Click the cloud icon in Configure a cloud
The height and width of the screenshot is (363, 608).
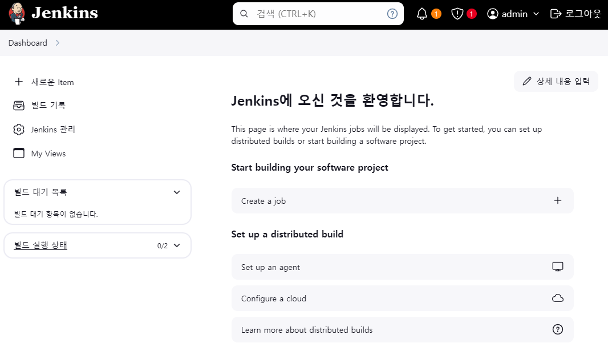558,299
